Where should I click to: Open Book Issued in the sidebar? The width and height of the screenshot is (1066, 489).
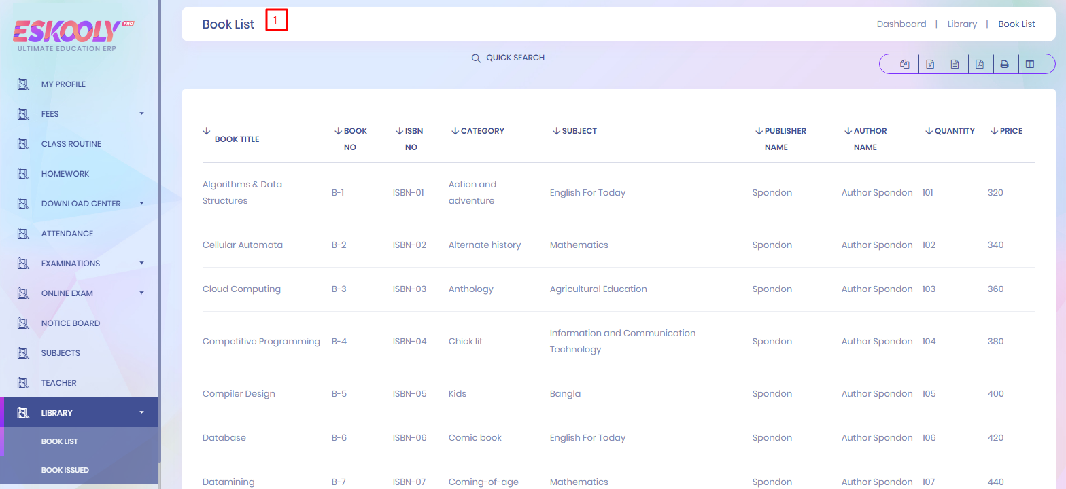coord(65,470)
